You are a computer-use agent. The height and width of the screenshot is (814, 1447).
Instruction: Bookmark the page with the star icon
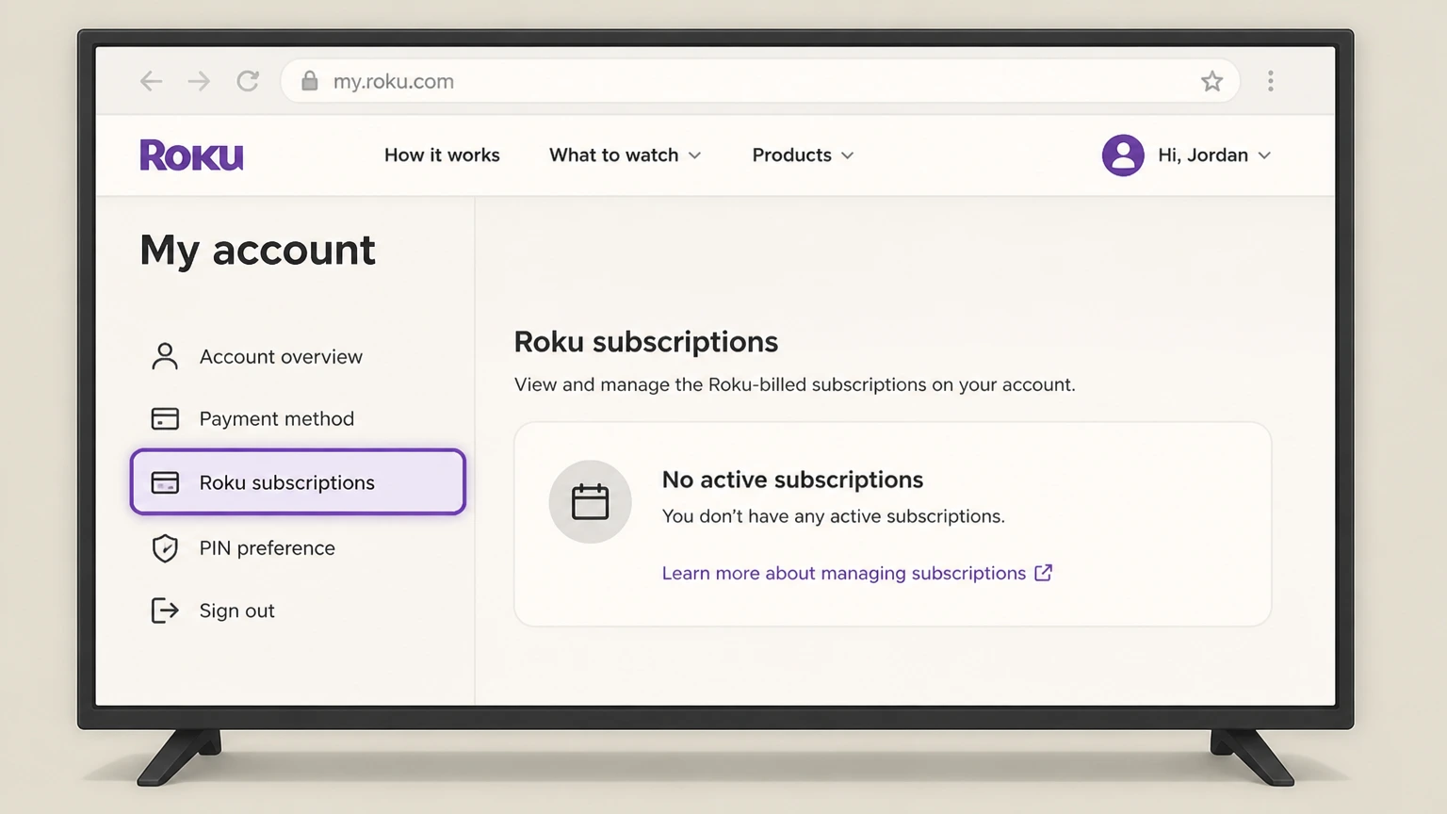pos(1211,81)
